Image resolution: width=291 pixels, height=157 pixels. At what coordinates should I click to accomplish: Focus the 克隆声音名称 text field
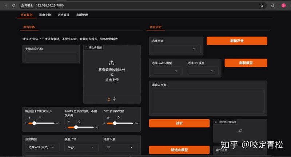point(51,57)
